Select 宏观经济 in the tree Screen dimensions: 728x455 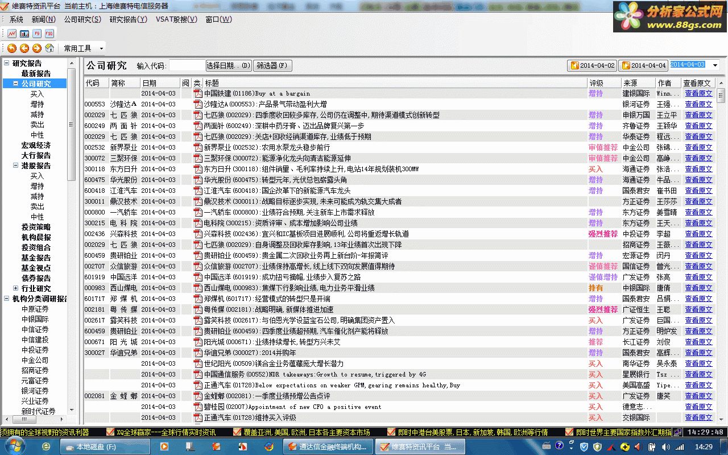tap(36, 145)
